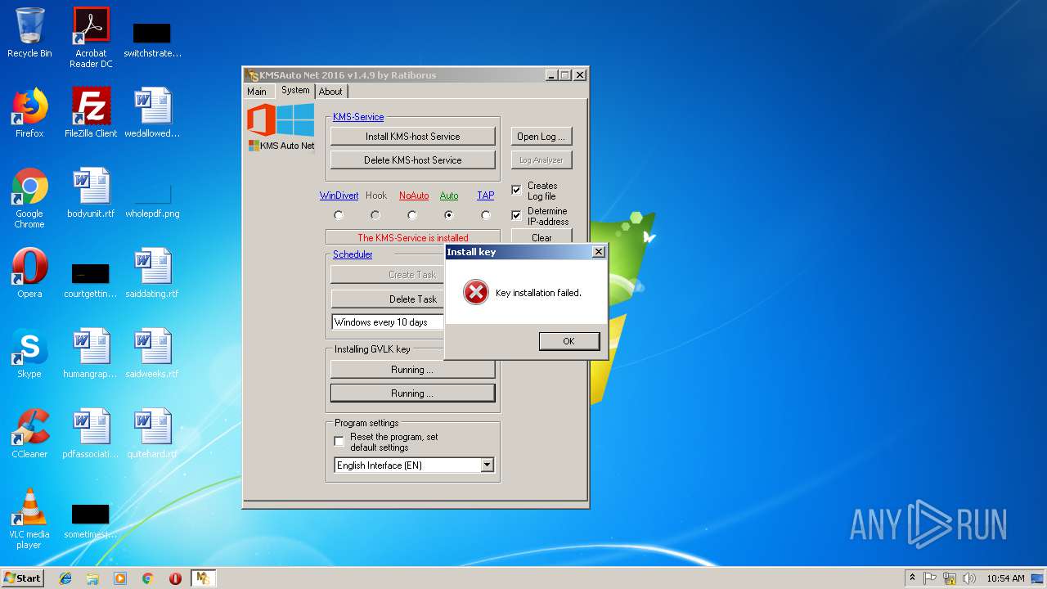Open Windows Explorer folder in taskbar
Screen dimensions: 1047x589
tap(92, 578)
